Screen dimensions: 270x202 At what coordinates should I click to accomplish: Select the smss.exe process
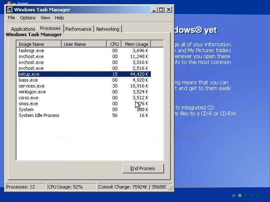click(x=84, y=104)
